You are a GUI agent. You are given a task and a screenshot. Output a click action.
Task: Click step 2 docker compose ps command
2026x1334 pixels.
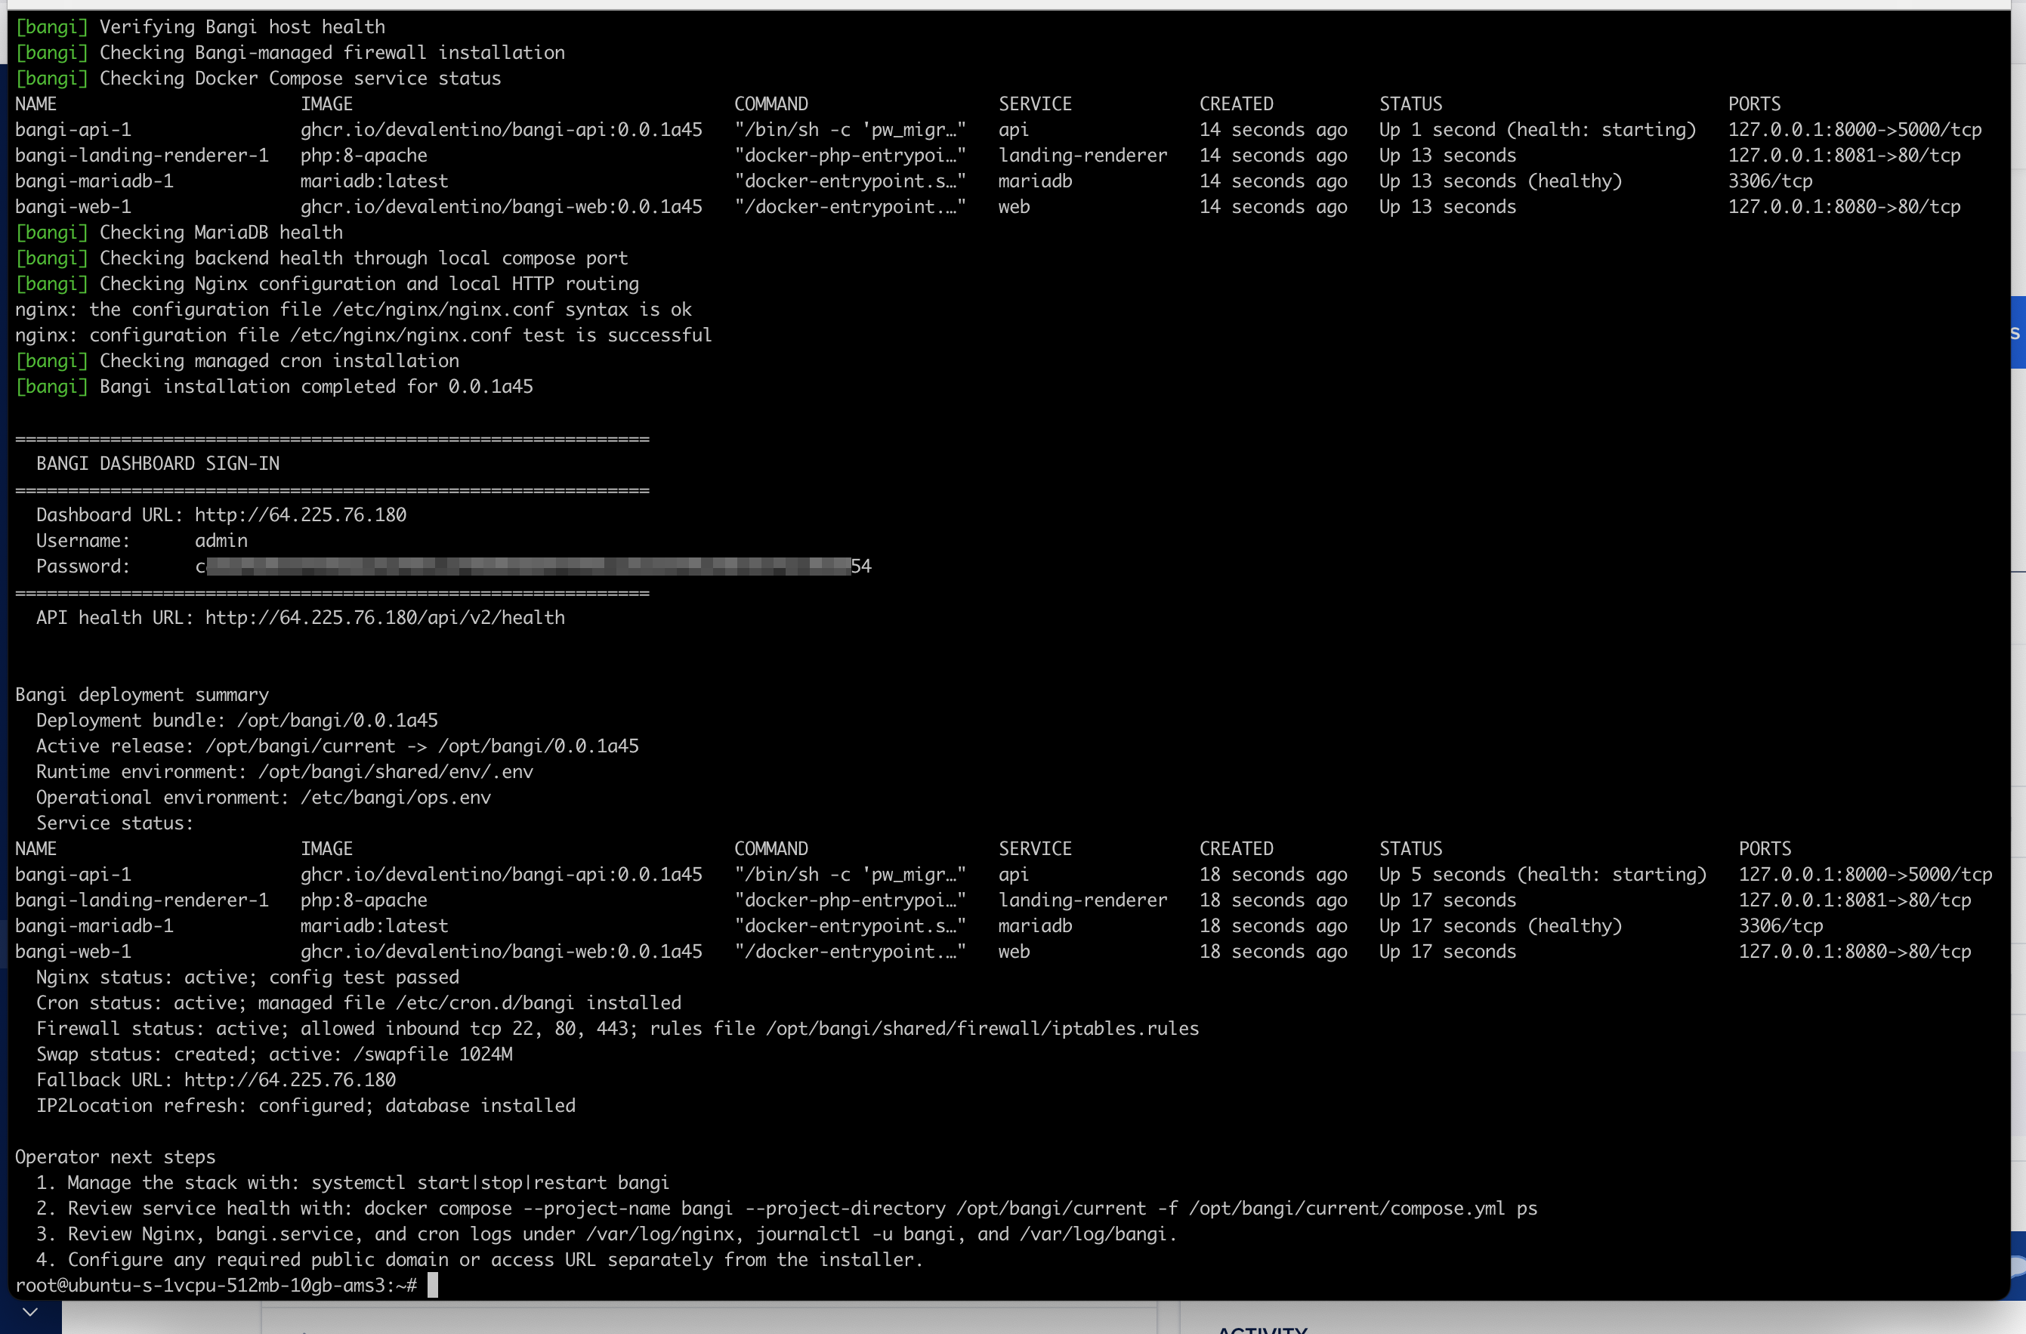coord(786,1209)
